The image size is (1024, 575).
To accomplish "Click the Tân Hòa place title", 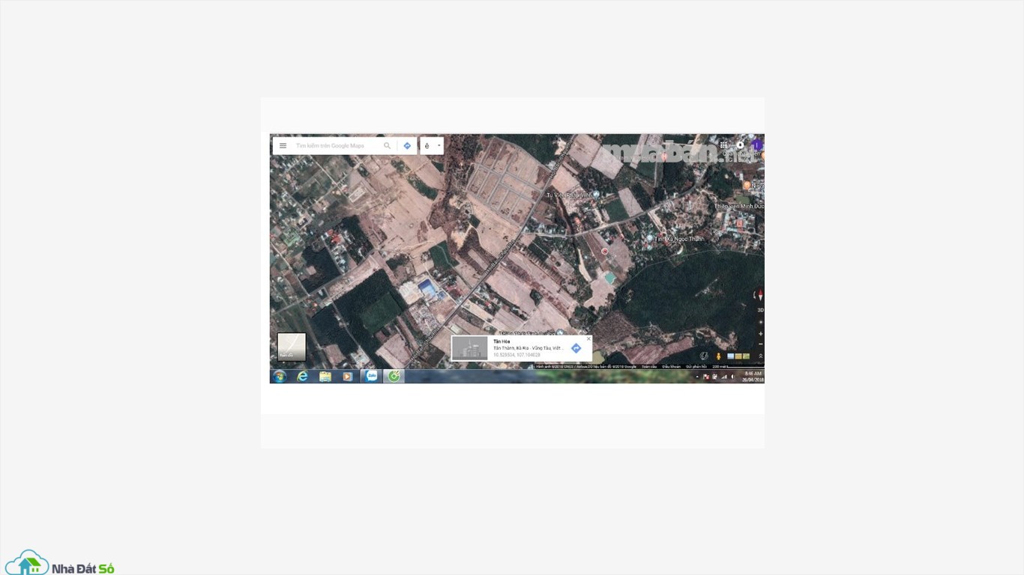I will tap(502, 341).
